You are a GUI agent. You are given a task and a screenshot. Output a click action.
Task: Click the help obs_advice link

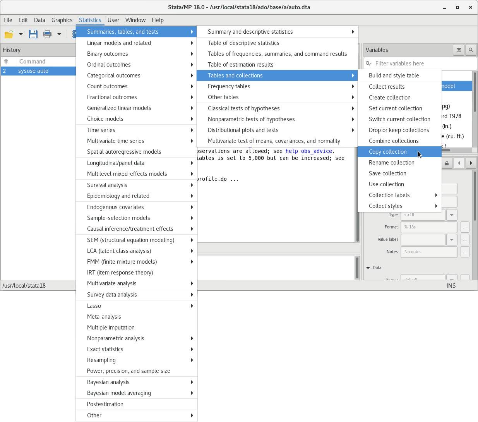tap(309, 151)
